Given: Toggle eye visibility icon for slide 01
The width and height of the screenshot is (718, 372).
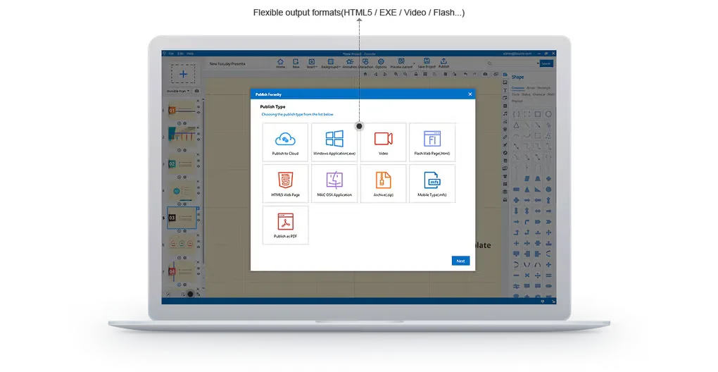Looking at the screenshot, I should pyautogui.click(x=199, y=113).
